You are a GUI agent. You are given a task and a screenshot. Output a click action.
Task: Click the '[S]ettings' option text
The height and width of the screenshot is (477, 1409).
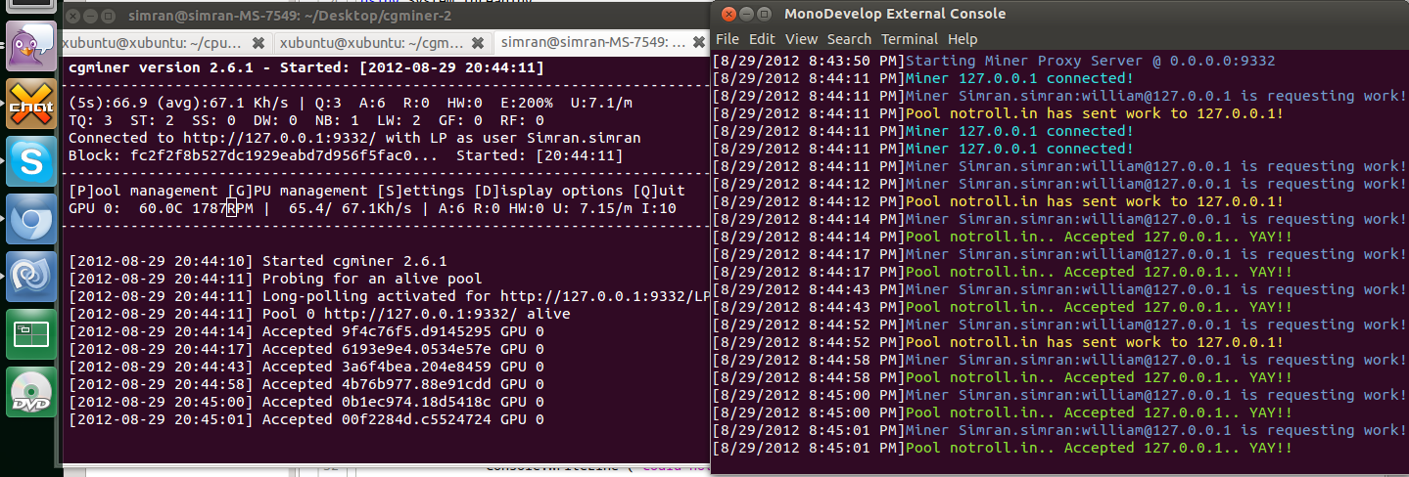422,191
